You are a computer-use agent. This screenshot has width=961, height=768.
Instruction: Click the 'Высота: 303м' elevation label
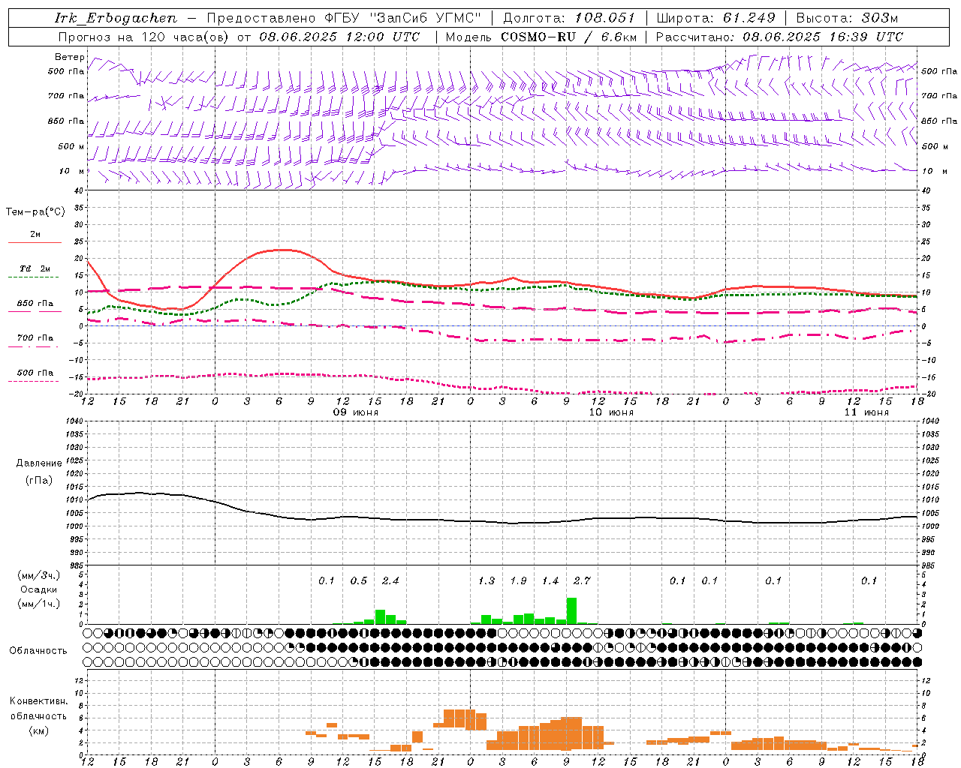847,18
